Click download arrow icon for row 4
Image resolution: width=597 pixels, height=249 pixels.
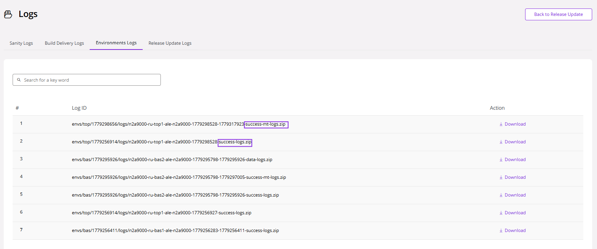tap(501, 177)
